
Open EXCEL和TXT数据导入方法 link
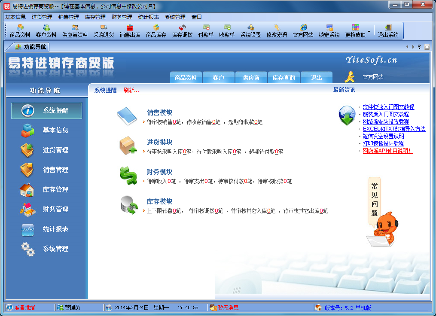394,129
